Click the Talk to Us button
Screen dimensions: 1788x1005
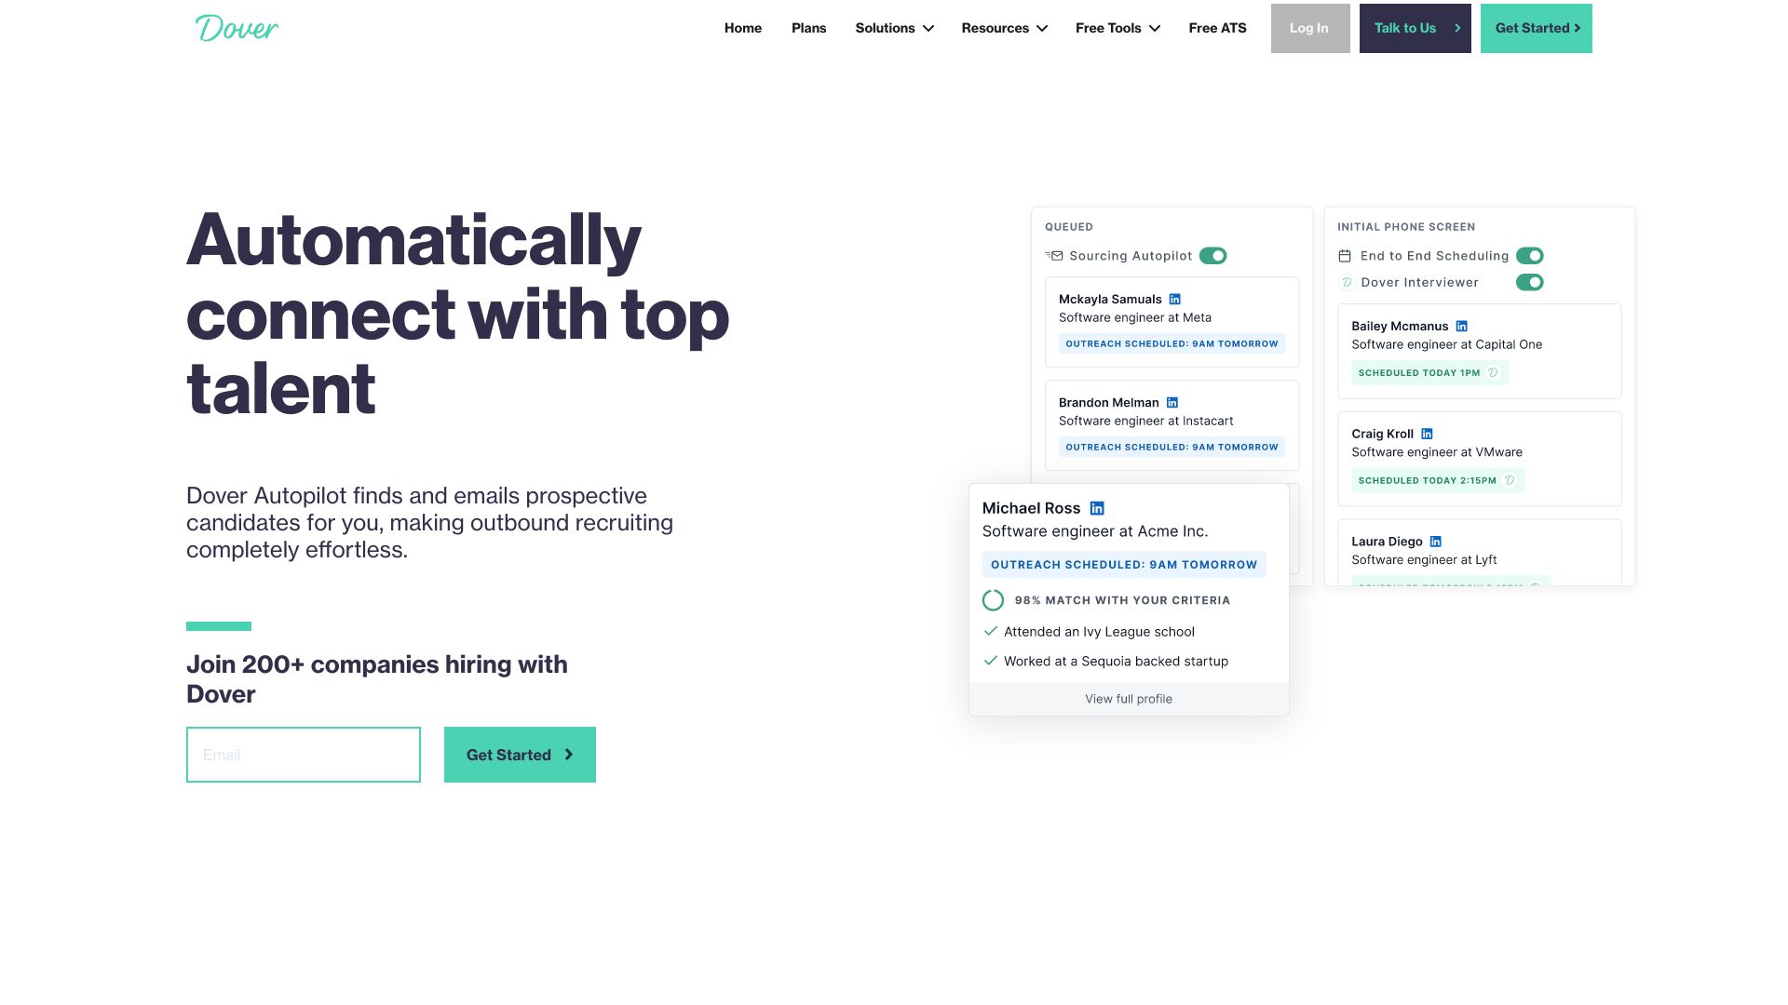[x=1415, y=27]
